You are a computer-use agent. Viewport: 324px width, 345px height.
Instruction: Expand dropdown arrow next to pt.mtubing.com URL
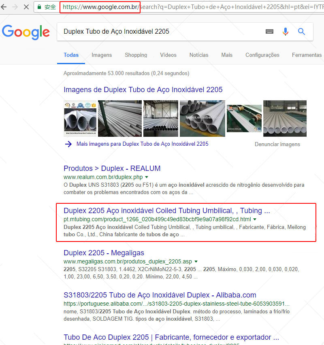pos(255,220)
